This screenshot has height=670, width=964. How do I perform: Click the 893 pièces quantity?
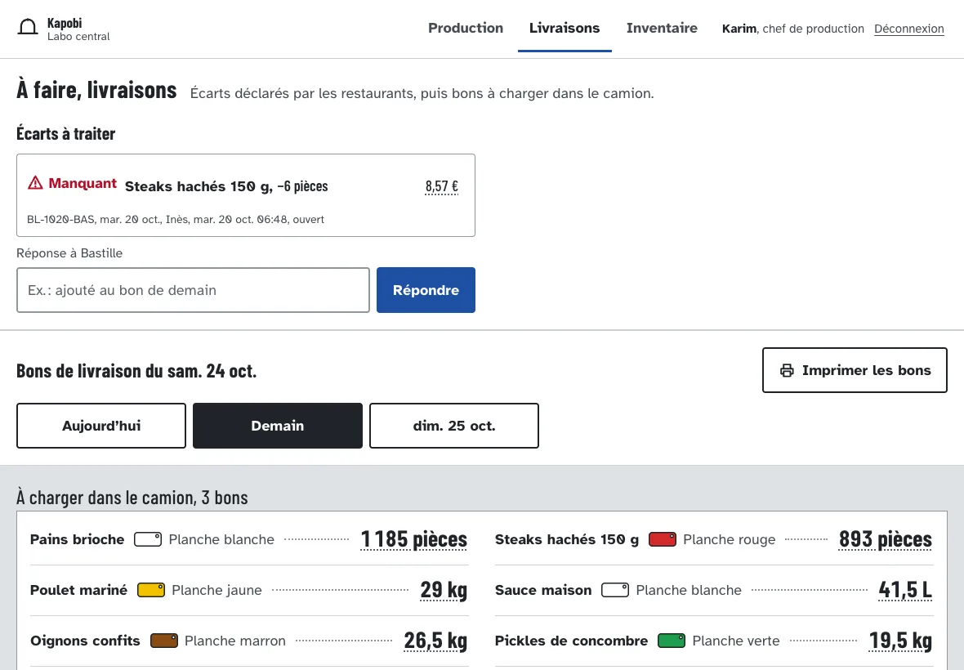[886, 539]
